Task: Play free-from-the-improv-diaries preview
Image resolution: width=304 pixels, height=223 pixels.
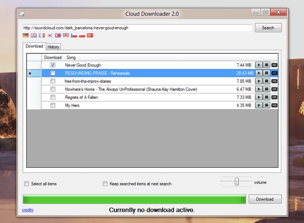Action: pyautogui.click(x=258, y=81)
